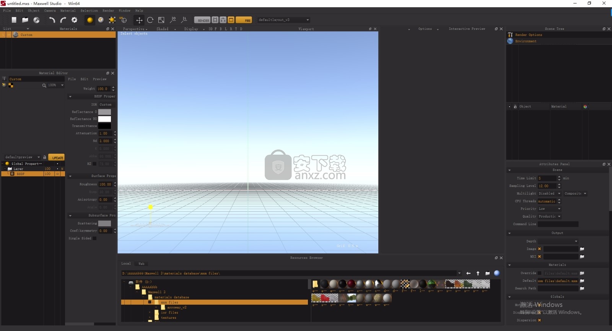Click the Roughness value field
612x331 pixels.
pos(106,184)
